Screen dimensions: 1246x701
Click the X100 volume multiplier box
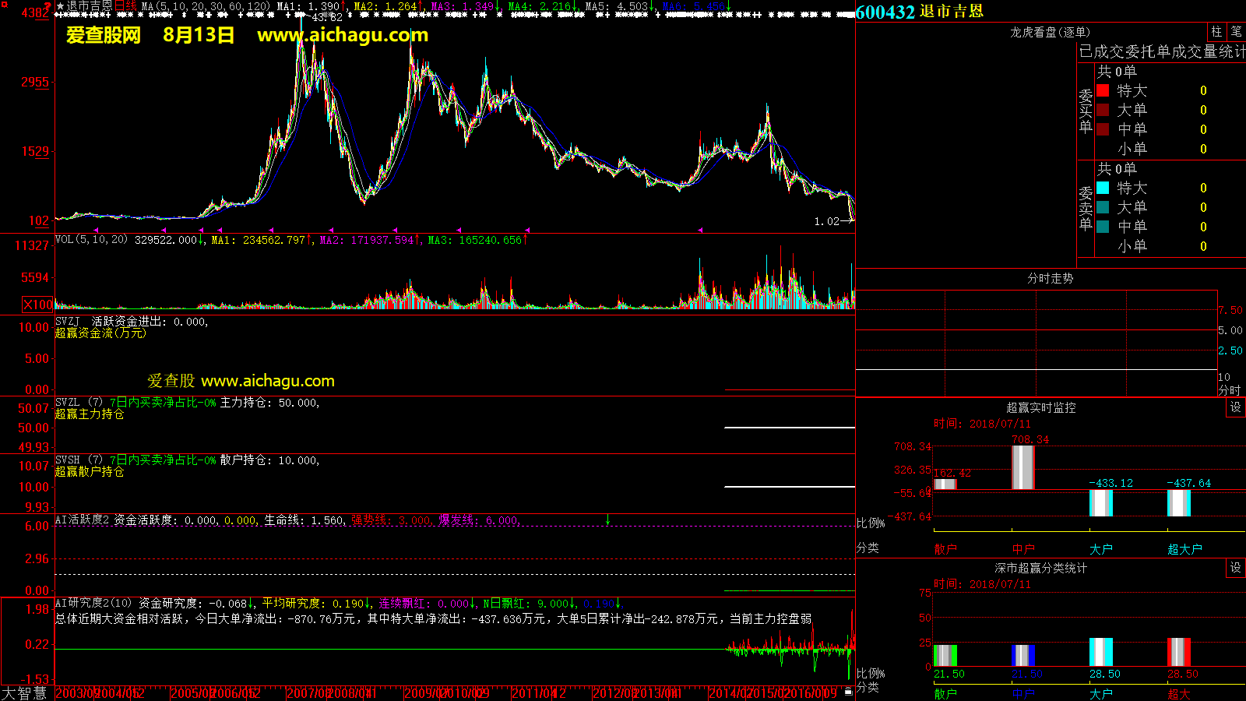click(37, 305)
